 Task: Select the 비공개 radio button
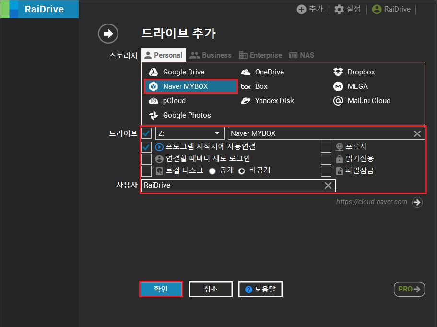pos(242,171)
